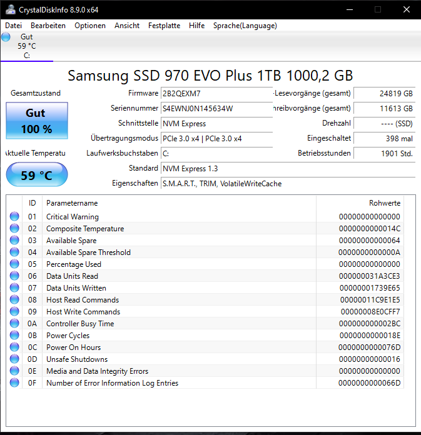Screen dimensions: 421x435
Task: Click the Laufwerksbuchstaben field C:
Action: [216, 153]
